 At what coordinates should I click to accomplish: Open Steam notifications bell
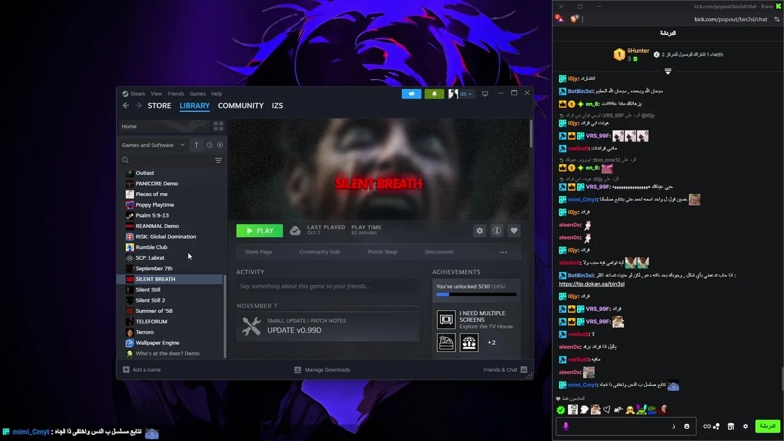tap(434, 94)
